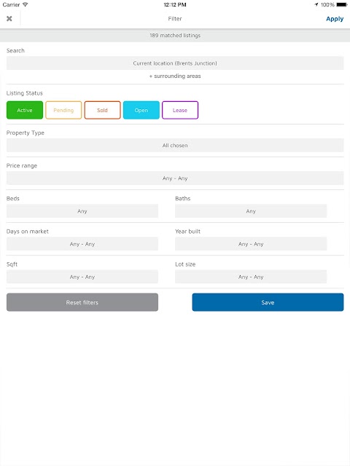The width and height of the screenshot is (350, 466).
Task: Open the Sqft range picker
Action: (x=82, y=277)
